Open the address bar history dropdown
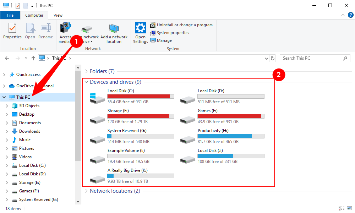The width and height of the screenshot is (355, 213). pos(267,59)
